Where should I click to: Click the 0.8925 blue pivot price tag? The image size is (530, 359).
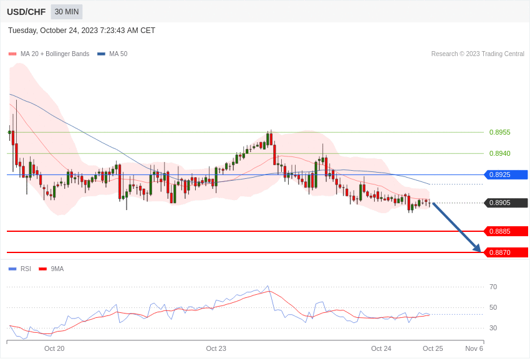[x=506, y=175]
